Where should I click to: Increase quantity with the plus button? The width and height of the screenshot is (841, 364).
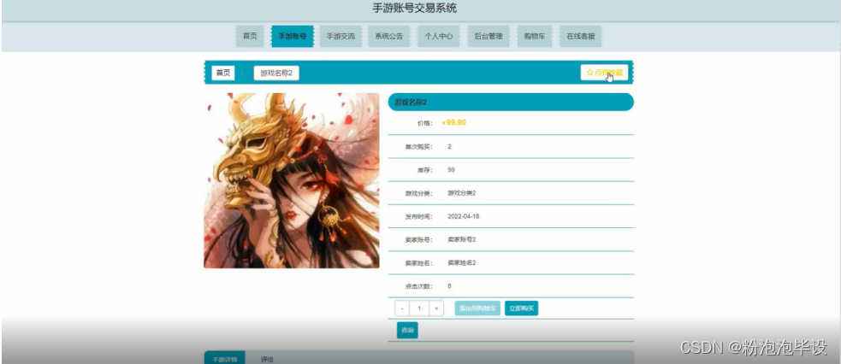(x=436, y=308)
